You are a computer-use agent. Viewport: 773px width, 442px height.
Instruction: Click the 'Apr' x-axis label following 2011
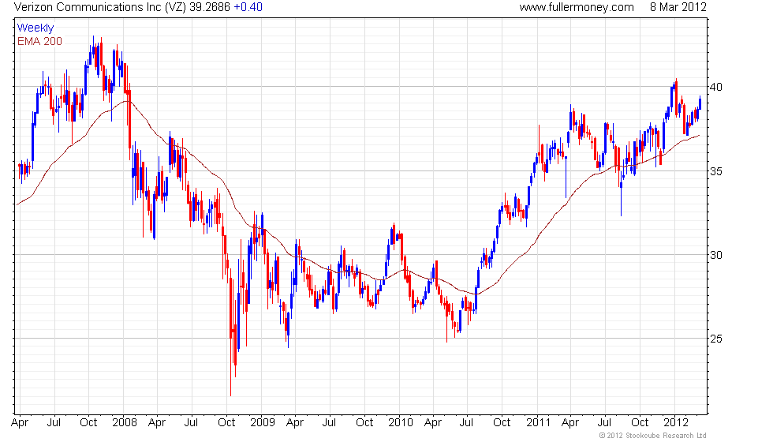(570, 423)
